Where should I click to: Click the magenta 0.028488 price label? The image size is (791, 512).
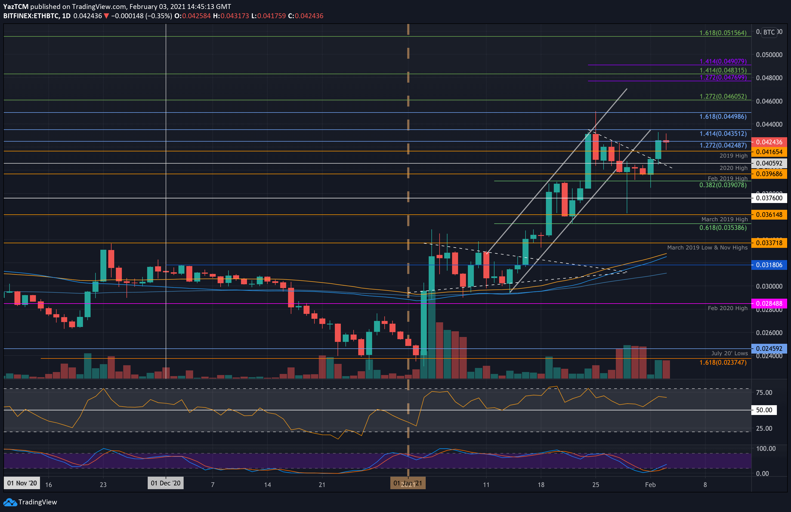[769, 304]
